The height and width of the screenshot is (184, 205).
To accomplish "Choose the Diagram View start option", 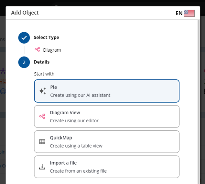I will click(x=107, y=116).
